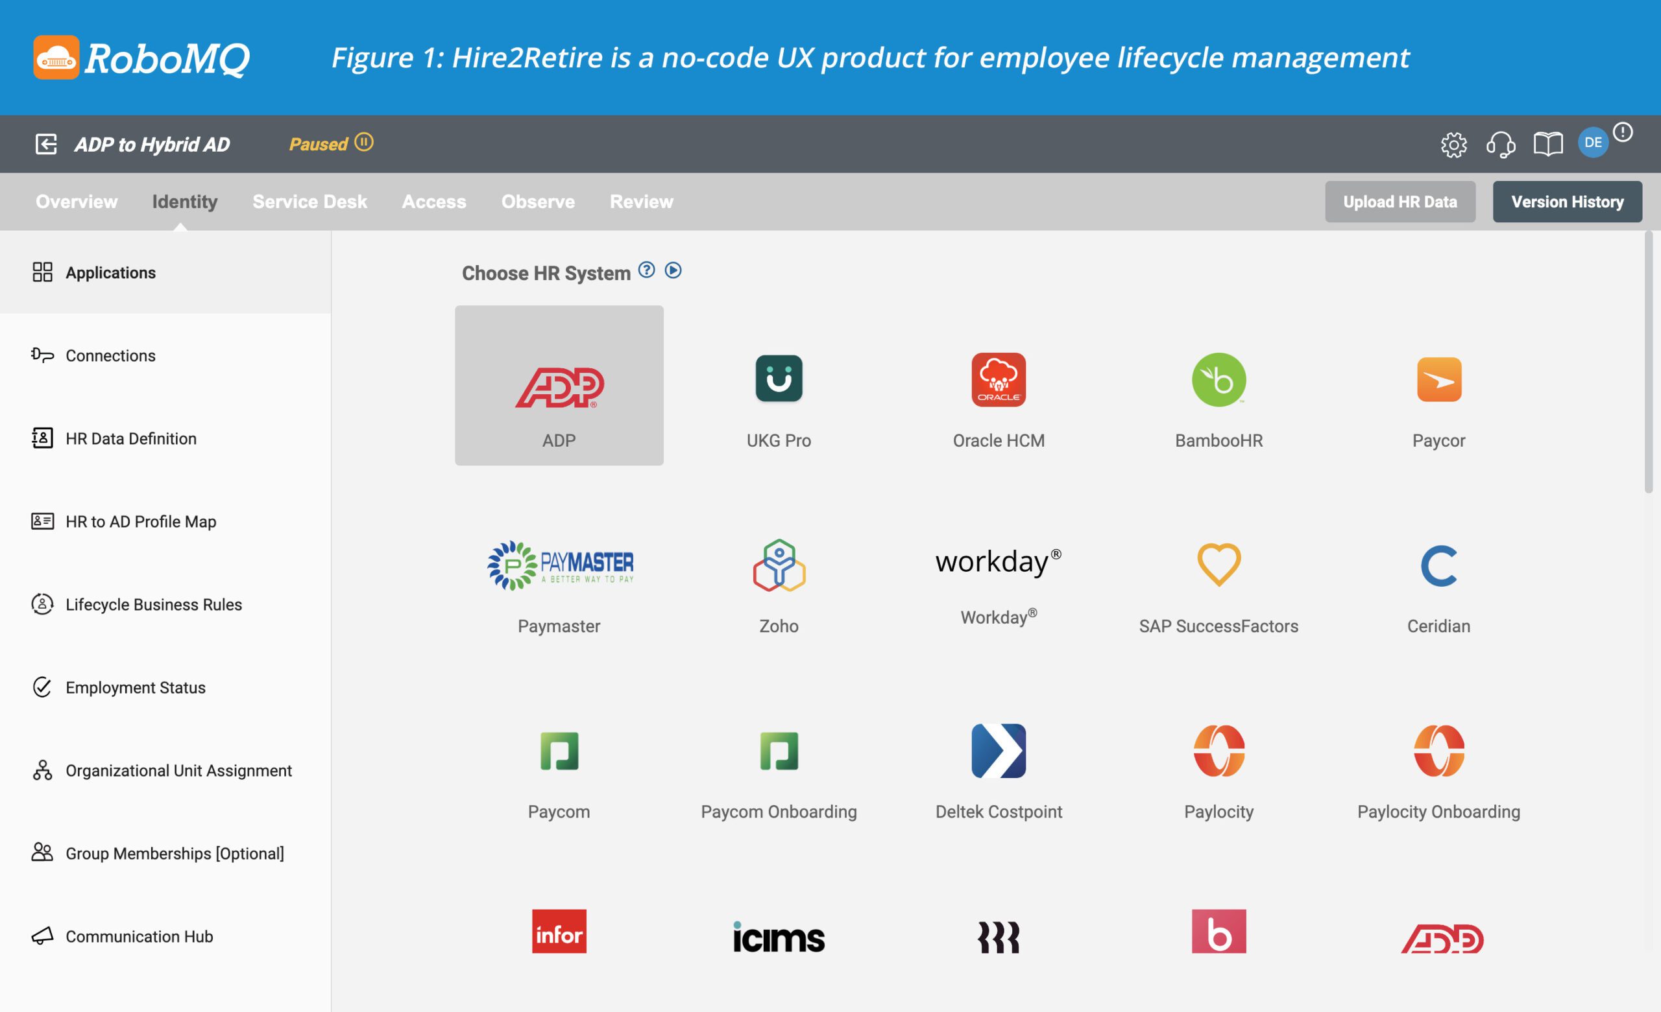Choose the Paycom Onboarding icon

pyautogui.click(x=779, y=751)
